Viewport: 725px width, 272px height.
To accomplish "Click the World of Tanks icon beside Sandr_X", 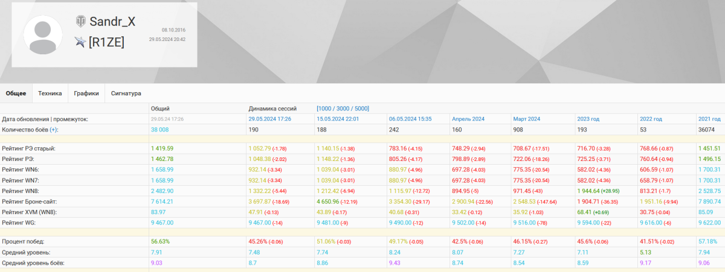I will (81, 22).
